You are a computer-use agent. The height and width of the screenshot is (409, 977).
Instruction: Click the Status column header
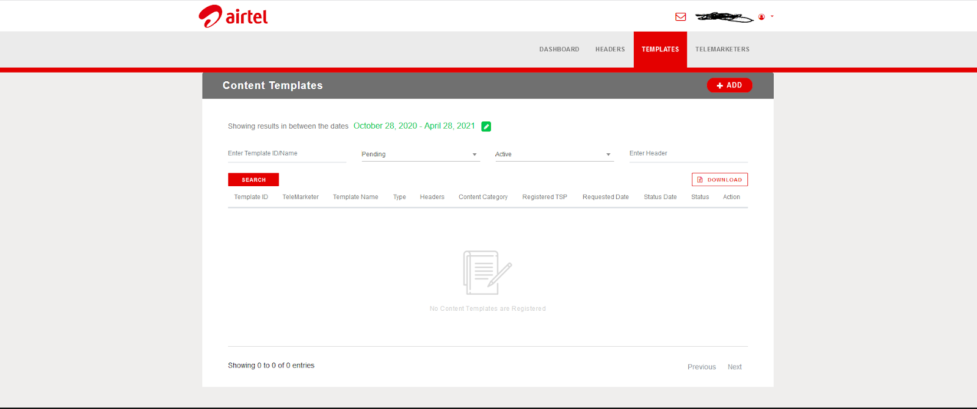tap(700, 197)
